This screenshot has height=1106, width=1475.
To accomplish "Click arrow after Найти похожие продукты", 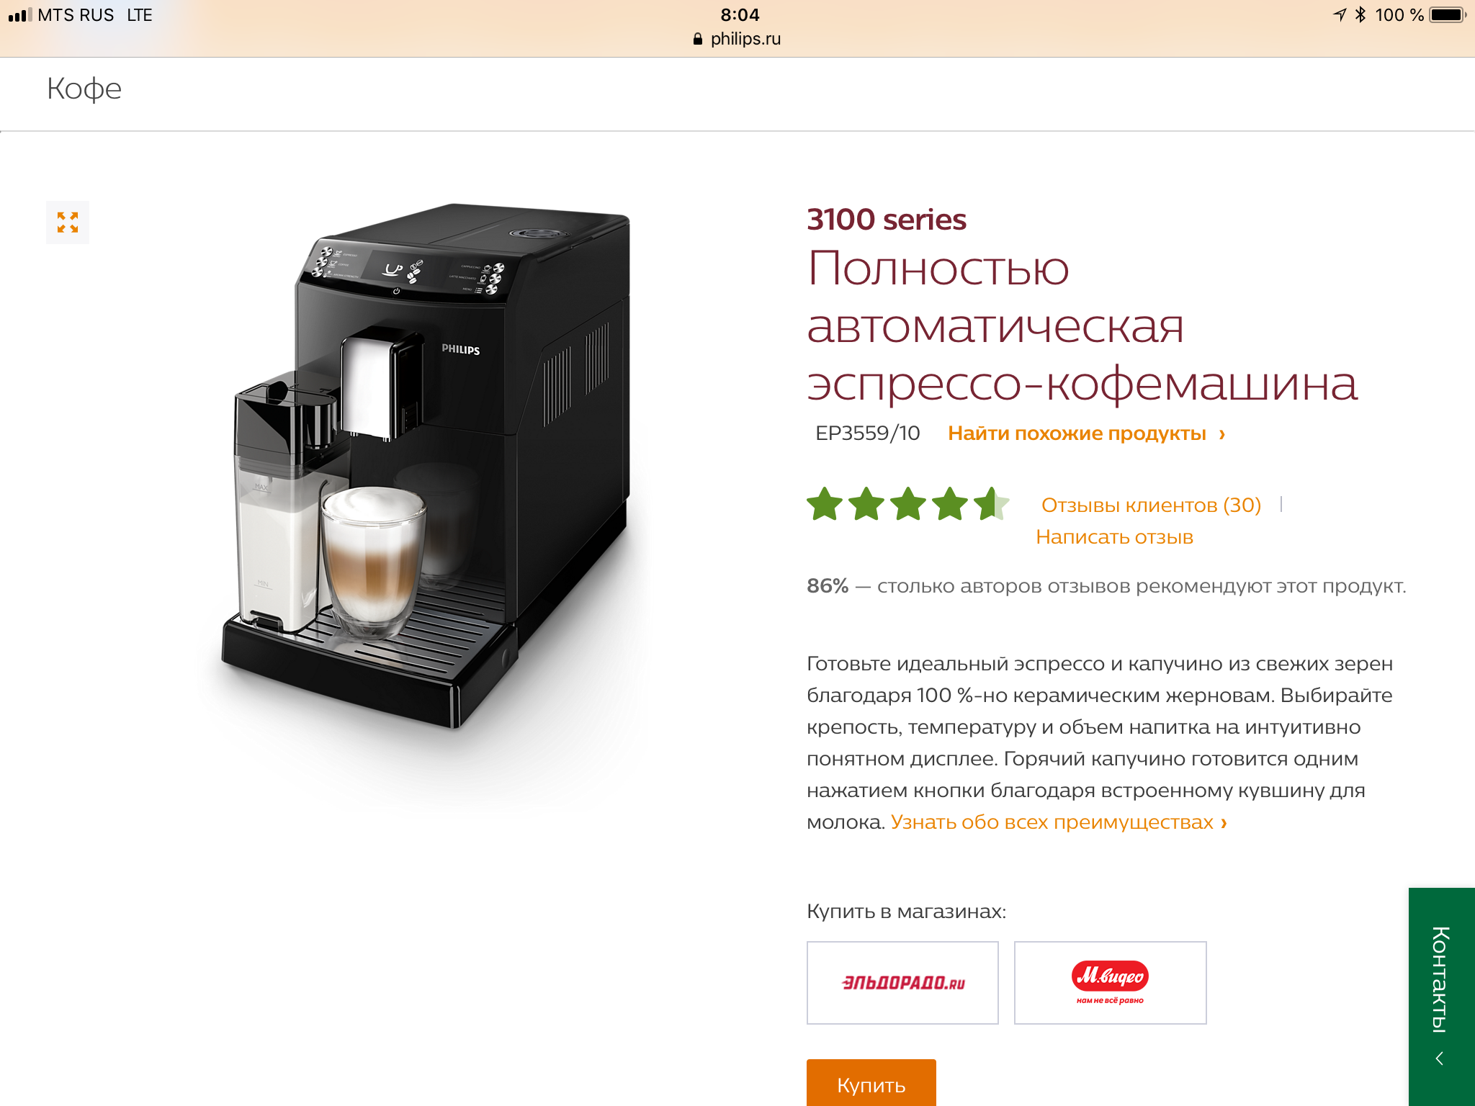I will (1221, 434).
